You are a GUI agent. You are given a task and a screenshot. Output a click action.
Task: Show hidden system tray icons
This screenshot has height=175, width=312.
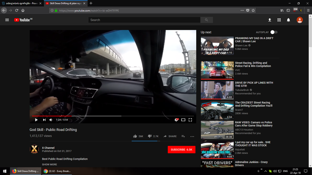[x=265, y=171]
